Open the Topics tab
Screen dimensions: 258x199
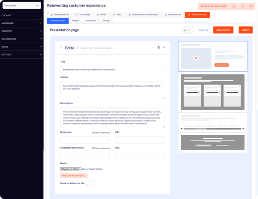[117, 15]
